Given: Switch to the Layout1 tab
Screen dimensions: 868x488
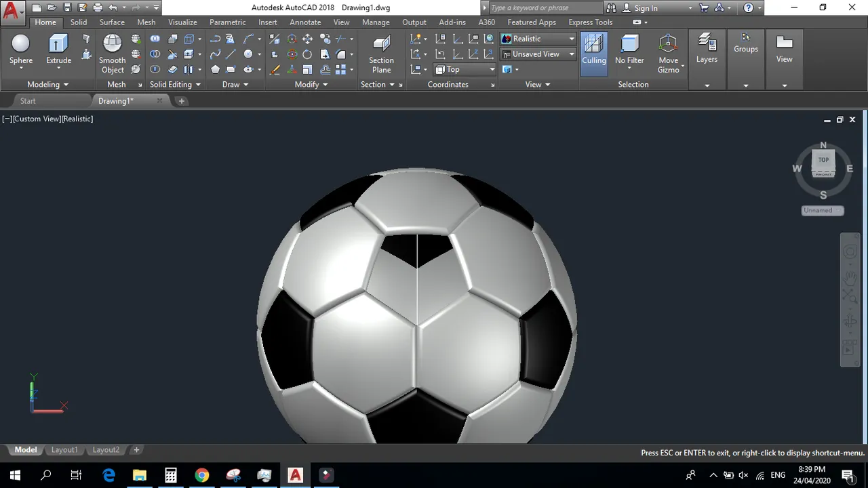Looking at the screenshot, I should pos(64,450).
